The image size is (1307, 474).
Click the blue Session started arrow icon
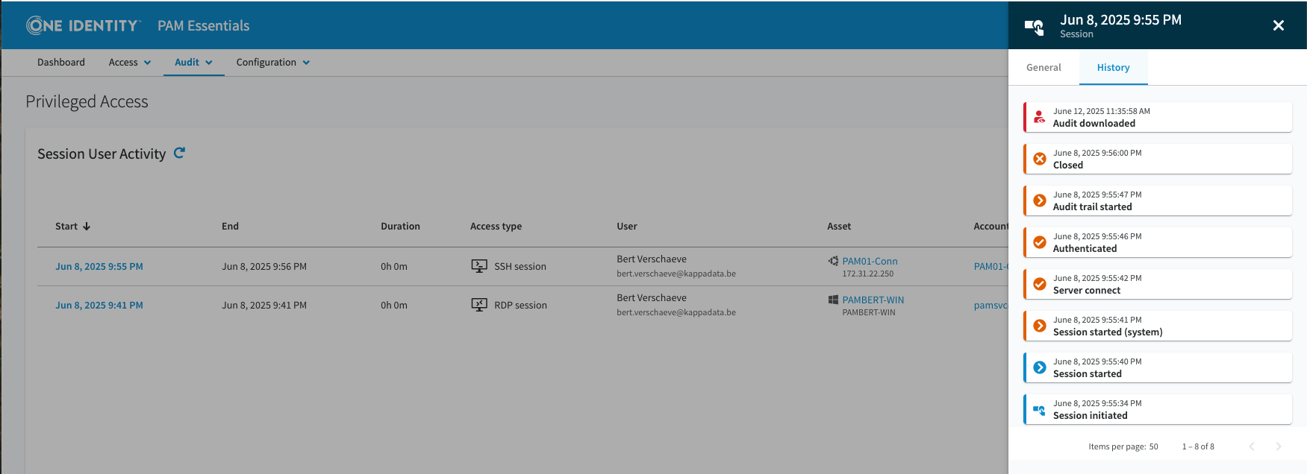click(1039, 367)
